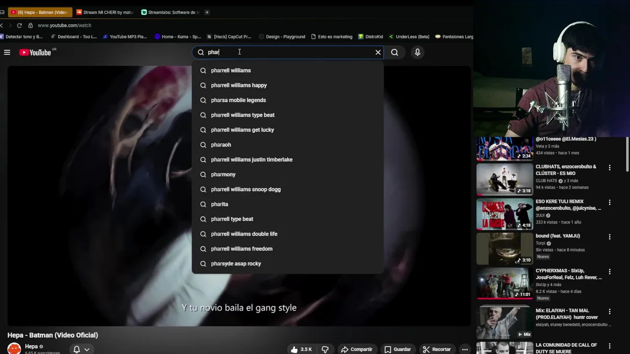Select suggestion 'pharrell williams type beat'
630x354 pixels.
[288, 115]
